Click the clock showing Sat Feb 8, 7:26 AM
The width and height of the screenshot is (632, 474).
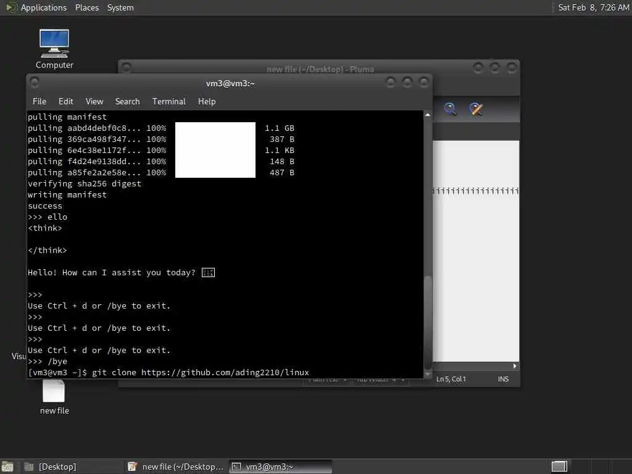pyautogui.click(x=593, y=7)
